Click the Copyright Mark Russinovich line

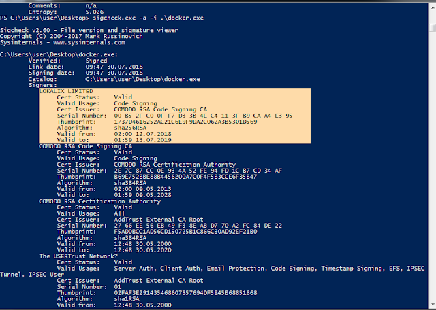(x=72, y=36)
